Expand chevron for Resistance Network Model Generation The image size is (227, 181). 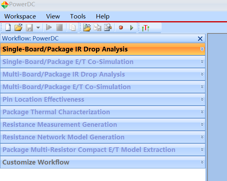pos(202,137)
